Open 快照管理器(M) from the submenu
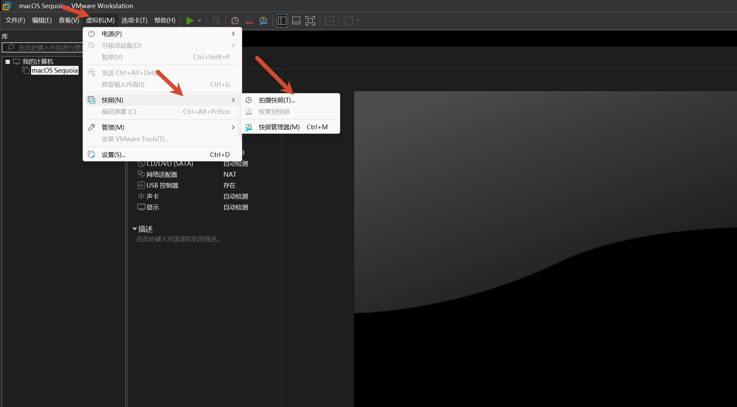 pos(290,127)
